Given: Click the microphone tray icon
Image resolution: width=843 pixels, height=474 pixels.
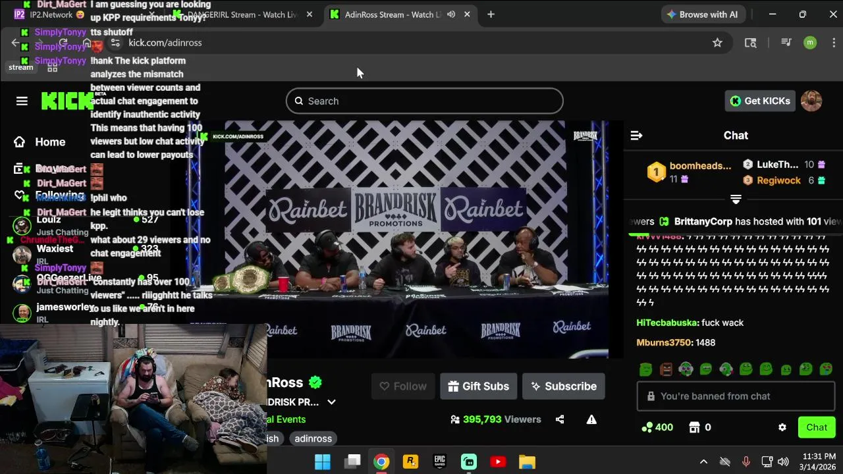Looking at the screenshot, I should [746, 461].
